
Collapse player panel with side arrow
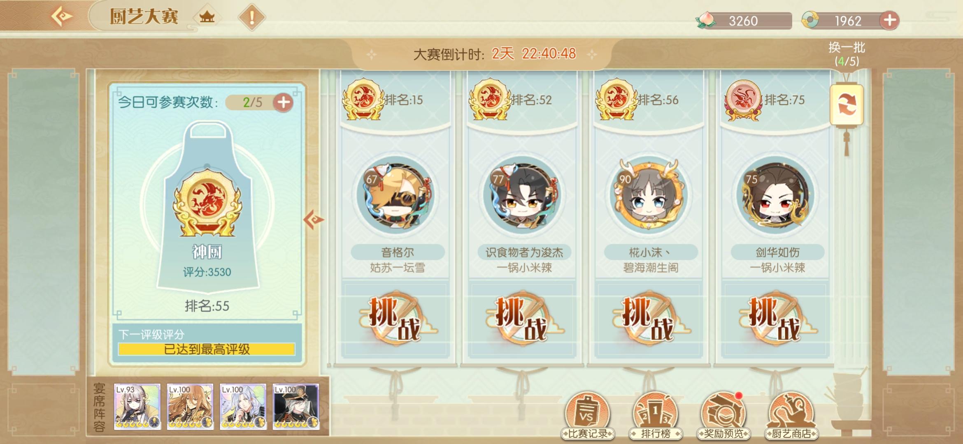point(314,220)
